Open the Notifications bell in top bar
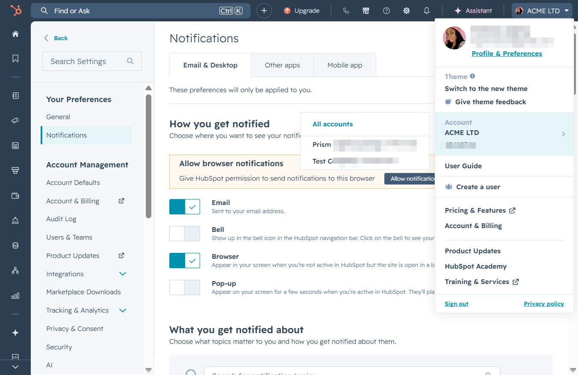 point(427,11)
